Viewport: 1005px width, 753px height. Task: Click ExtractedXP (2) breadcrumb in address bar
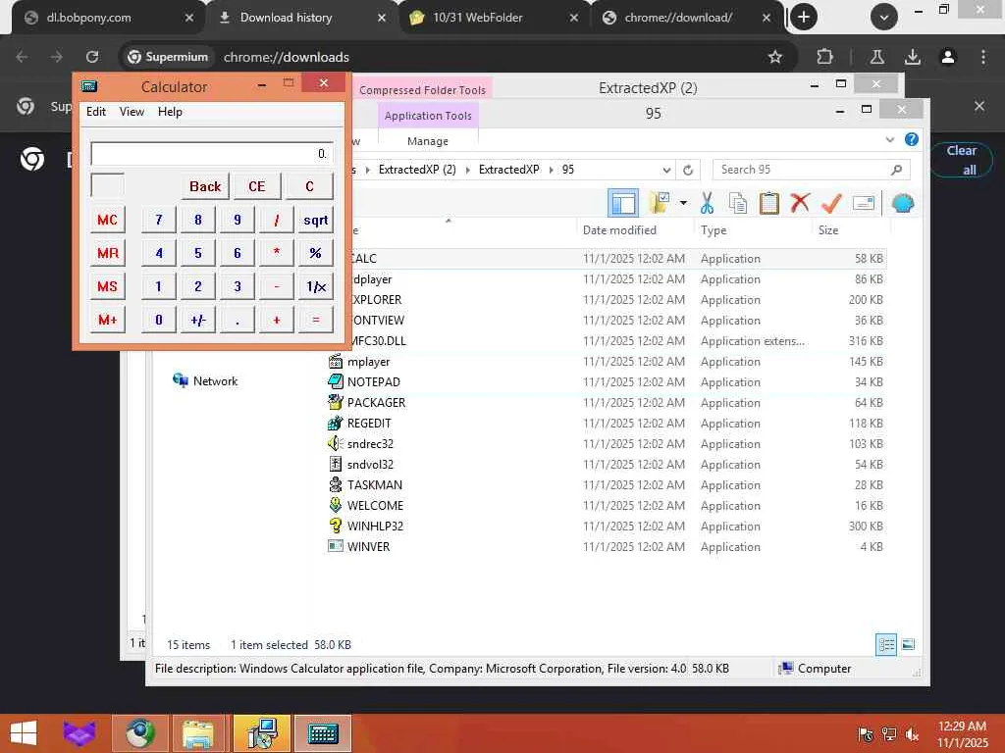pyautogui.click(x=417, y=170)
